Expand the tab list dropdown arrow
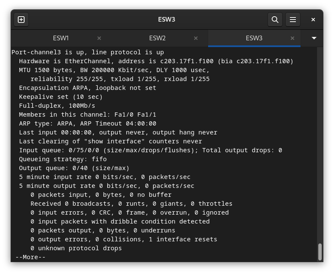Screen dimensions: 334x274 point(314,38)
